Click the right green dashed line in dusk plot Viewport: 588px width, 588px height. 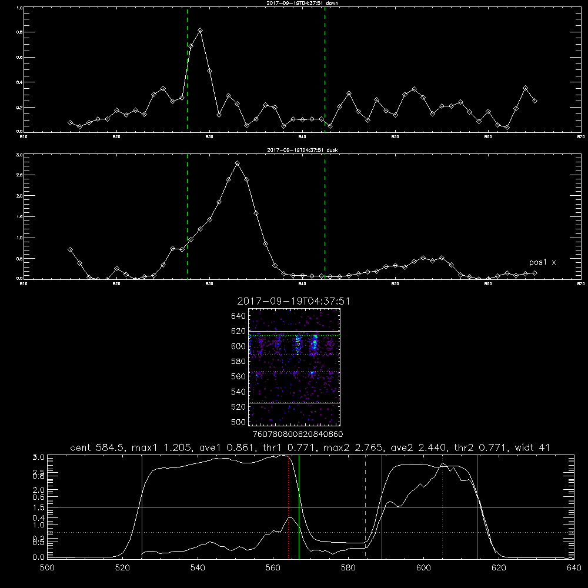tap(325, 217)
